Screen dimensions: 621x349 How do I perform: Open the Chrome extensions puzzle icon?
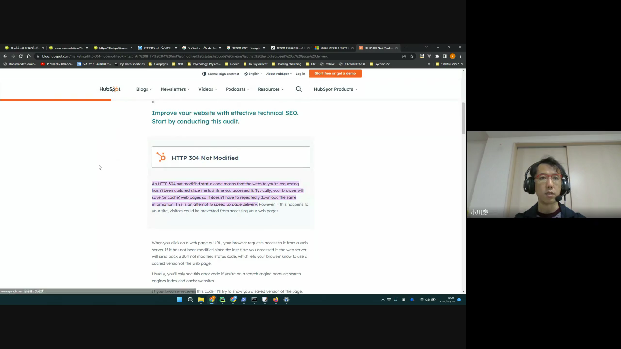(x=437, y=56)
